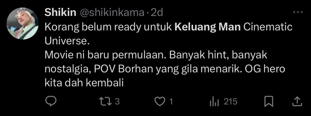The height and width of the screenshot is (116, 311).
Task: Click the bold Keluang Man keyword
Action: (207, 27)
